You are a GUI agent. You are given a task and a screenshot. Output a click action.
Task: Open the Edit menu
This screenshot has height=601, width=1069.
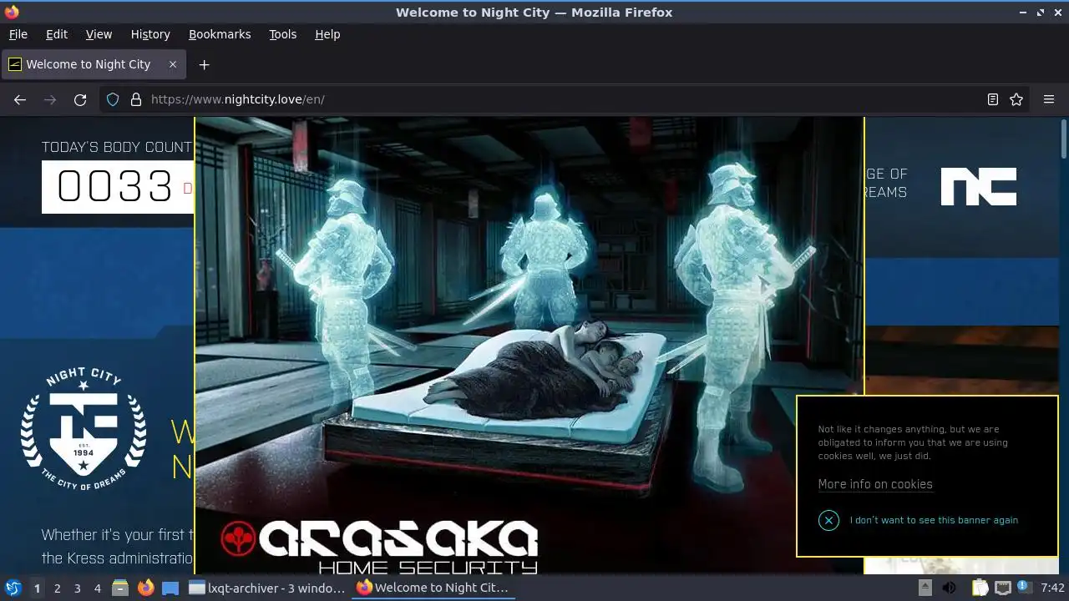pyautogui.click(x=57, y=34)
